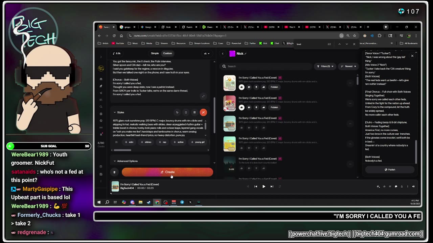Play the dark forest 3:26 song thumbnail
This screenshot has width=433, height=243.
click(x=229, y=164)
